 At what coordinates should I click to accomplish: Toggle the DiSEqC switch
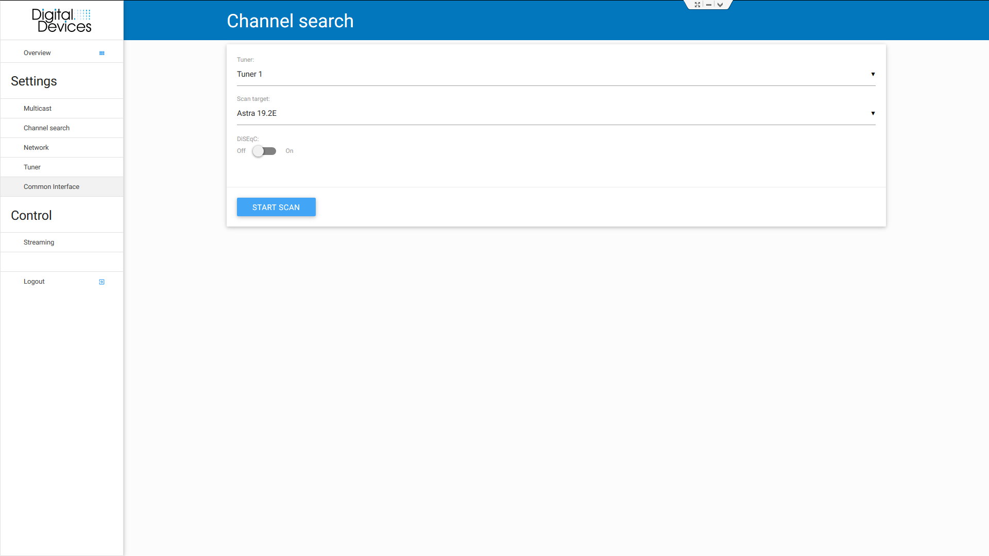(264, 151)
